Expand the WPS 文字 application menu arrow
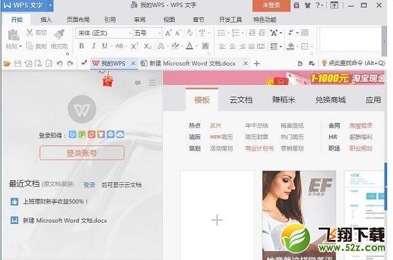The height and width of the screenshot is (260, 393). (50, 5)
